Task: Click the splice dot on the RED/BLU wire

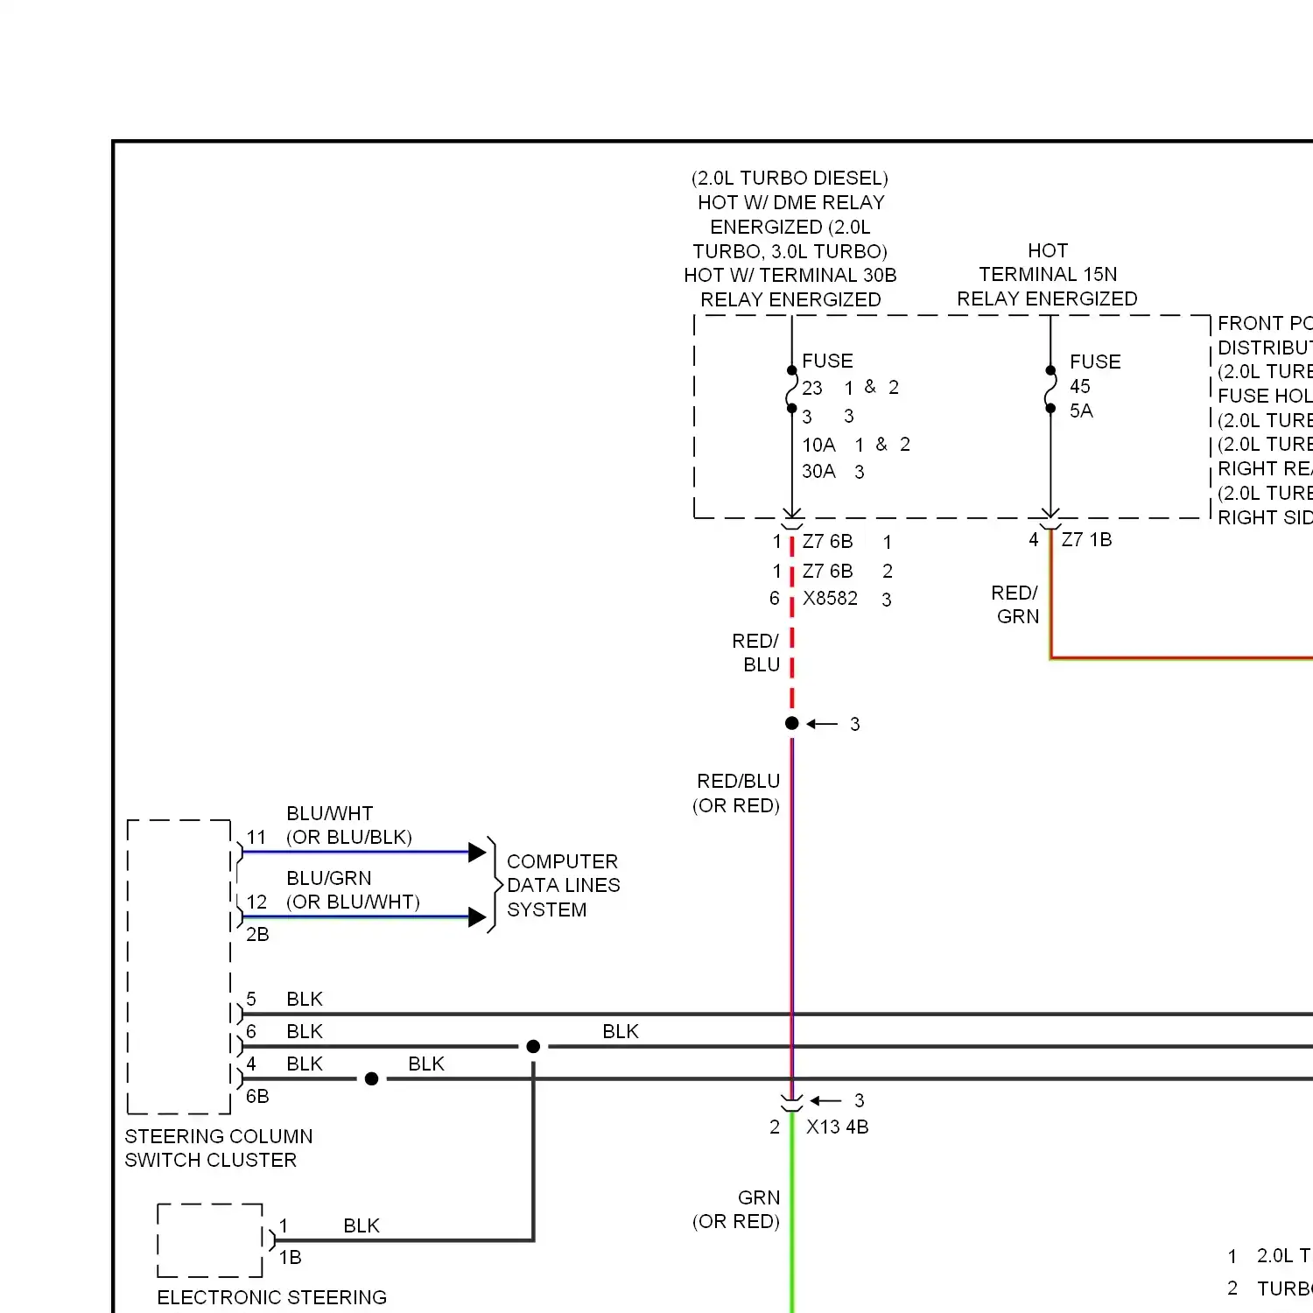Action: 792,723
